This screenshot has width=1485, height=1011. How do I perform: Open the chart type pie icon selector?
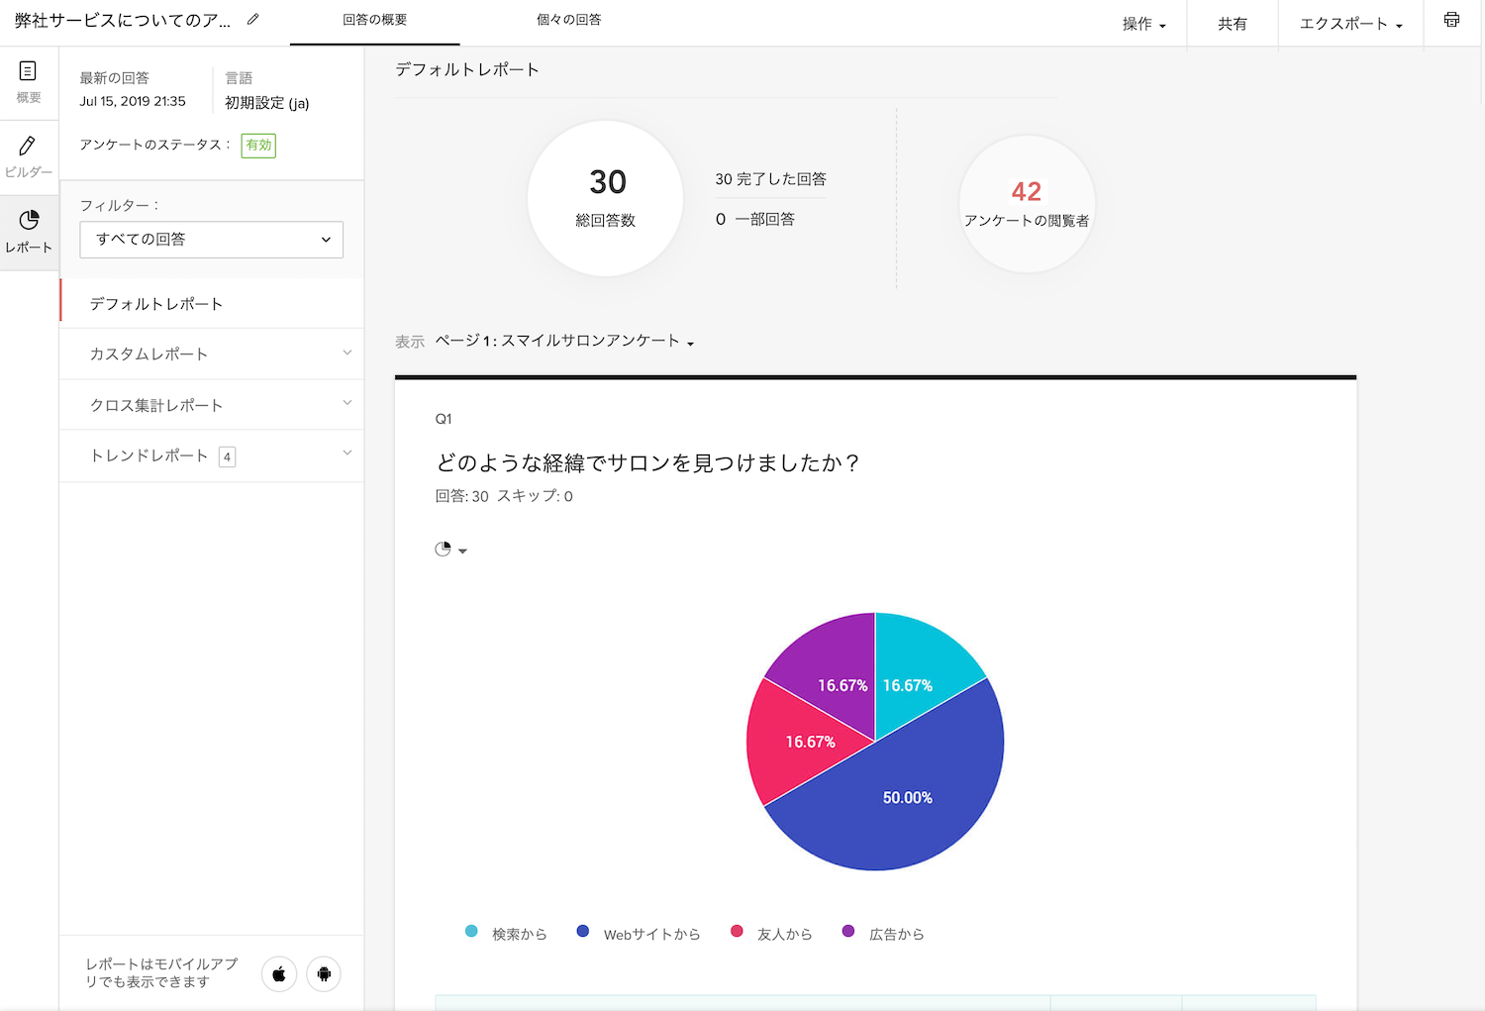click(450, 550)
